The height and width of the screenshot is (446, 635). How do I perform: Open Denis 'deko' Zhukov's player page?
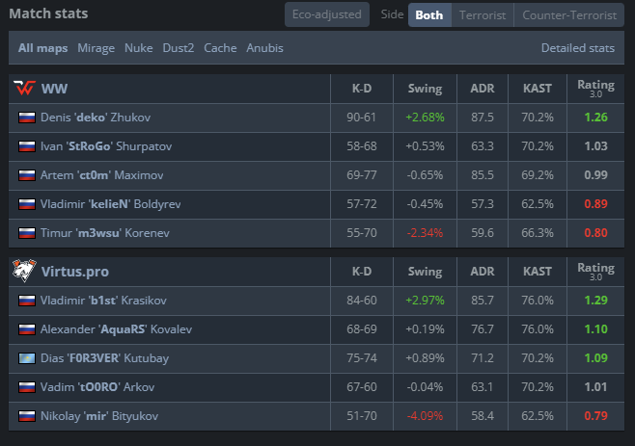[x=96, y=118]
